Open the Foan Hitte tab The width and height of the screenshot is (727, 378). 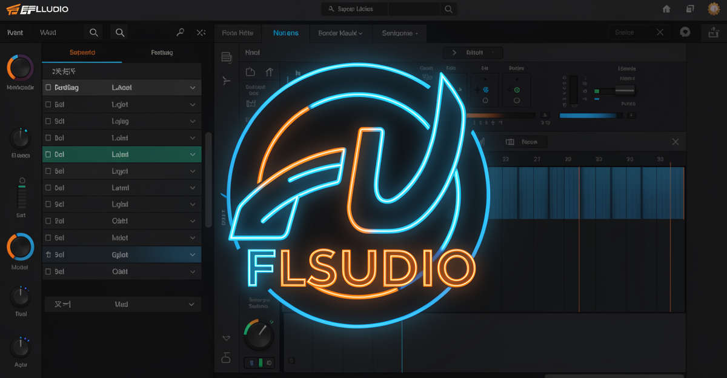(x=237, y=33)
